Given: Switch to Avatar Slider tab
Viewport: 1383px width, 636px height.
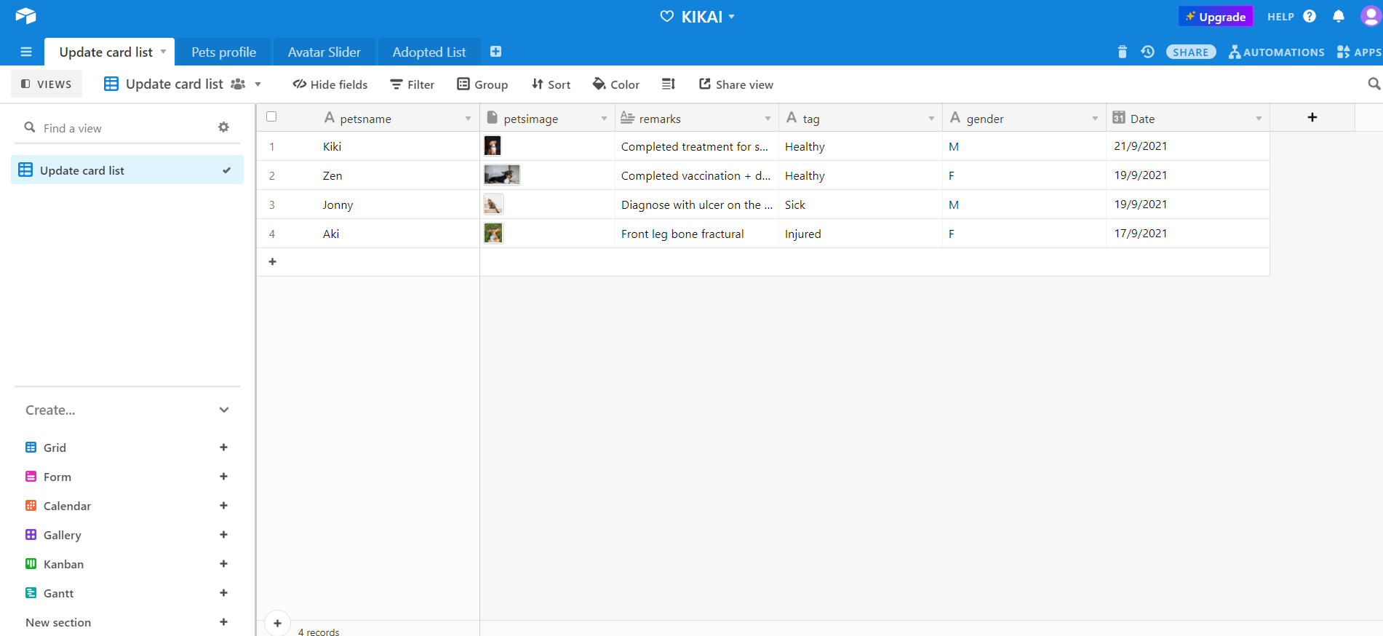Looking at the screenshot, I should pos(324,52).
